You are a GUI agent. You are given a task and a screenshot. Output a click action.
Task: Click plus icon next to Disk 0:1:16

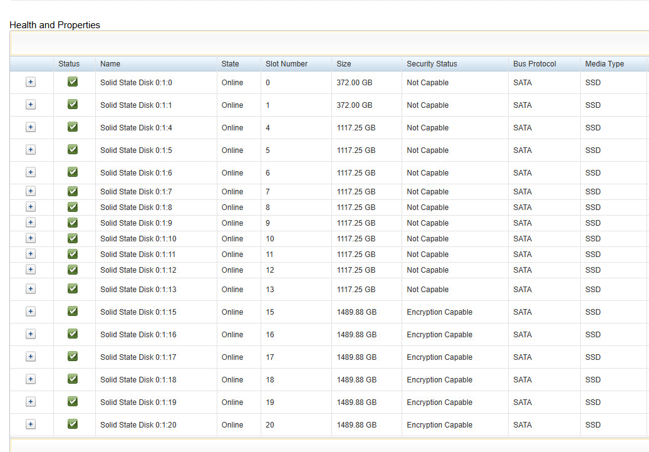click(x=31, y=334)
